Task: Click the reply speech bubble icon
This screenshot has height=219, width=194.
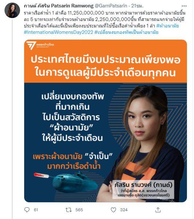Action: (27, 210)
